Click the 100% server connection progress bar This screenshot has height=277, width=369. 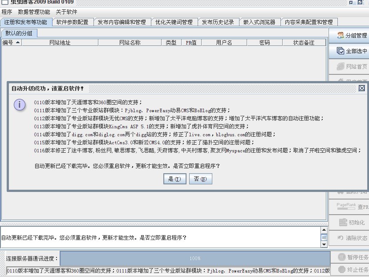click(195, 258)
